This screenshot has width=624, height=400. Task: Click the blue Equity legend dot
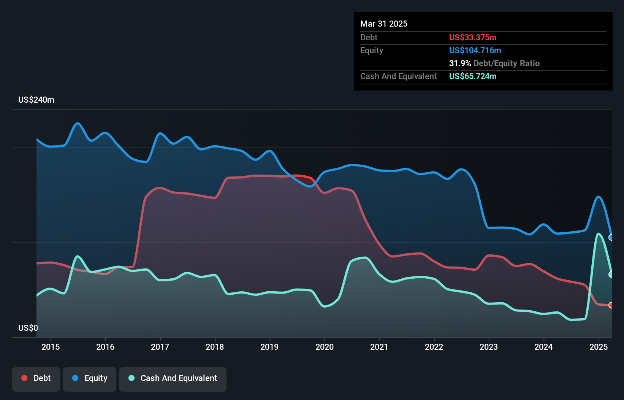[75, 378]
